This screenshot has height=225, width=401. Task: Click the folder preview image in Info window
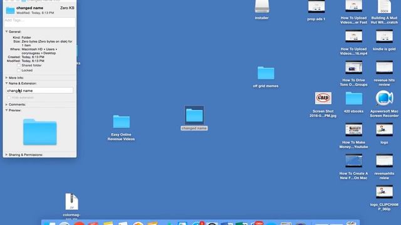40,132
